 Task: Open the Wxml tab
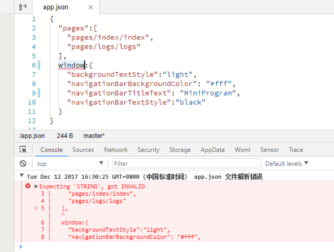pyautogui.click(x=242, y=150)
